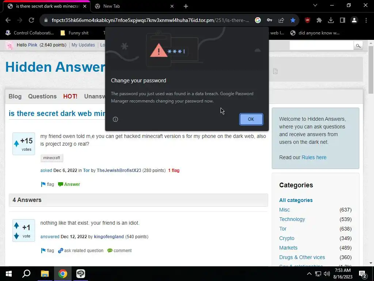This screenshot has width=374, height=281.
Task: Open kingofengland user profile
Action: [109, 237]
